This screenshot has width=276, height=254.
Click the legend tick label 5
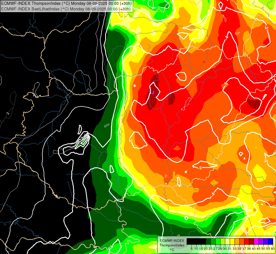[x=191, y=249]
